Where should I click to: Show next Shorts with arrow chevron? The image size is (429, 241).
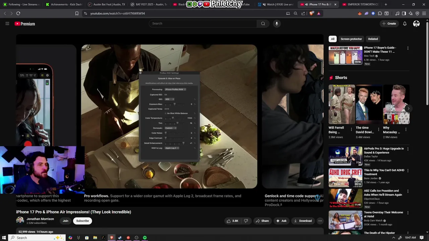pos(408,108)
